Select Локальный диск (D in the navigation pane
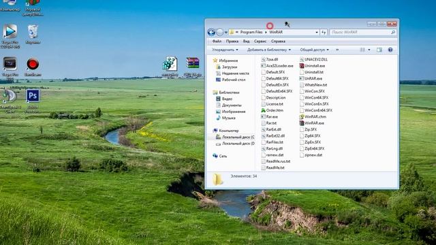 coord(235,144)
